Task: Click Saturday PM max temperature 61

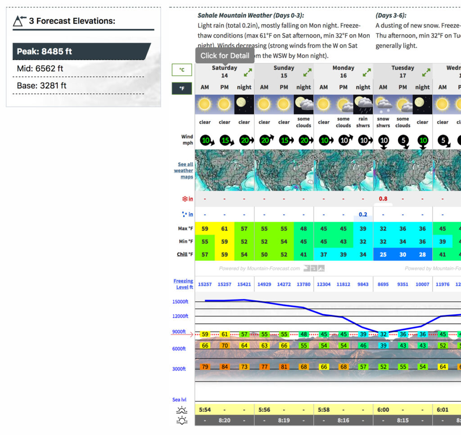Action: (224, 229)
